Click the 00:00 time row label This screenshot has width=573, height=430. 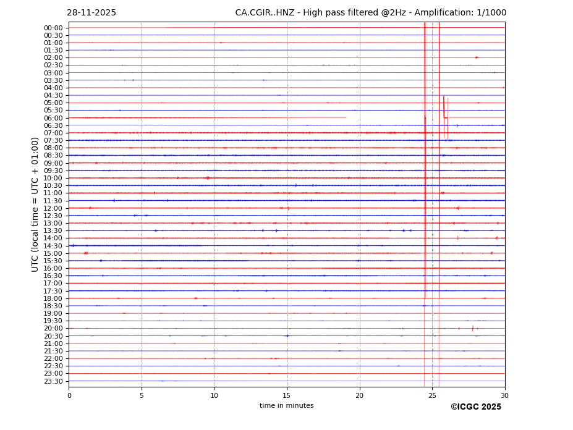pyautogui.click(x=53, y=28)
